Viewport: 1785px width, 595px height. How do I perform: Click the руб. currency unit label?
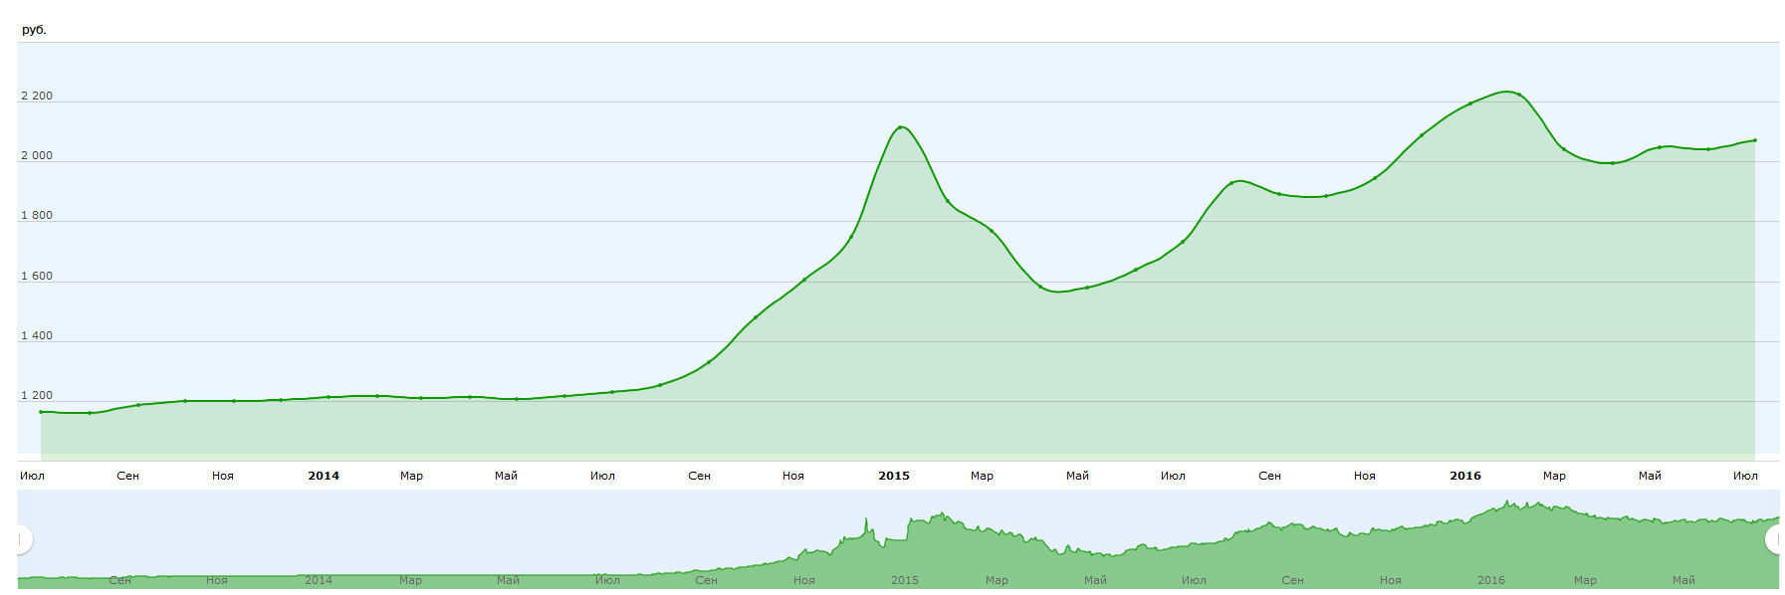coord(34,30)
